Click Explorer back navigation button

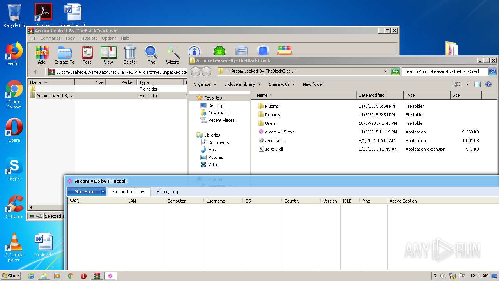195,71
